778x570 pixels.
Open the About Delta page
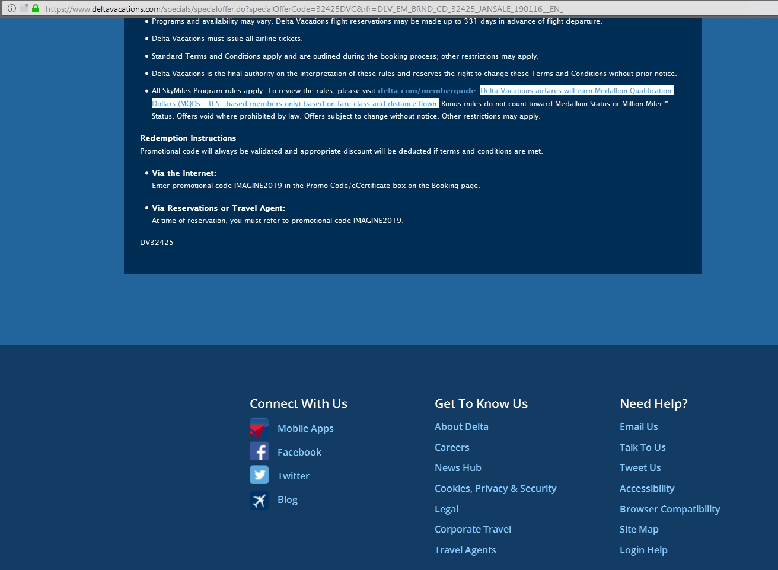coord(461,426)
